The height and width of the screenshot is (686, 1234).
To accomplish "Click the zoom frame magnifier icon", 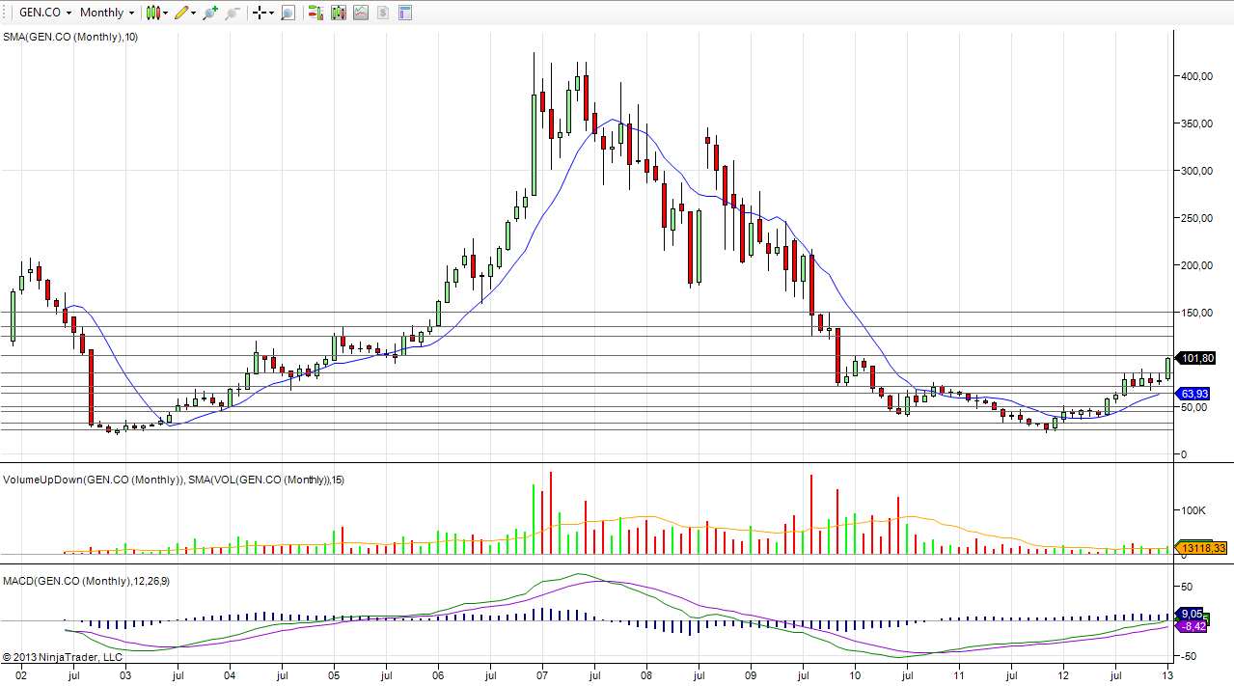I will click(288, 13).
